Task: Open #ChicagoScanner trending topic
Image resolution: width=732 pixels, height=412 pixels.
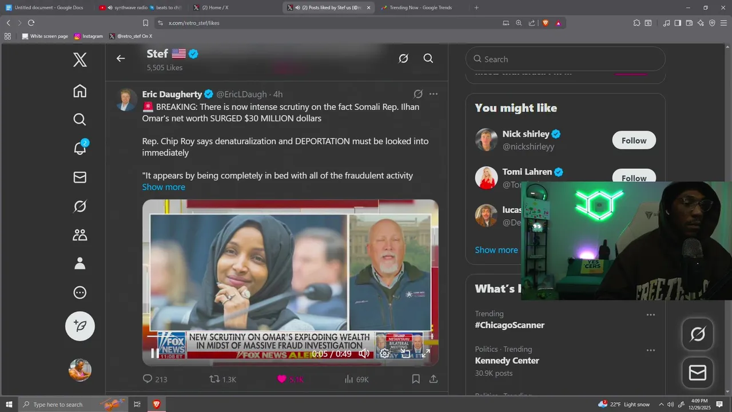Action: (x=510, y=325)
